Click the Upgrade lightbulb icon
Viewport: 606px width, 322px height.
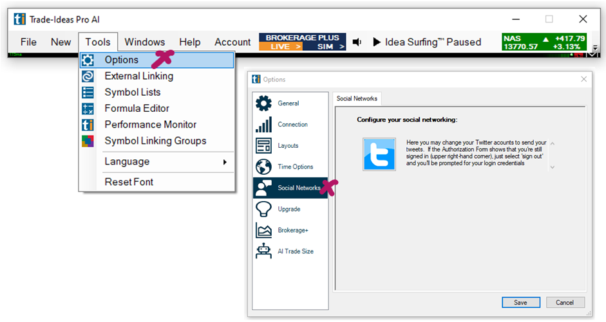[x=263, y=209]
